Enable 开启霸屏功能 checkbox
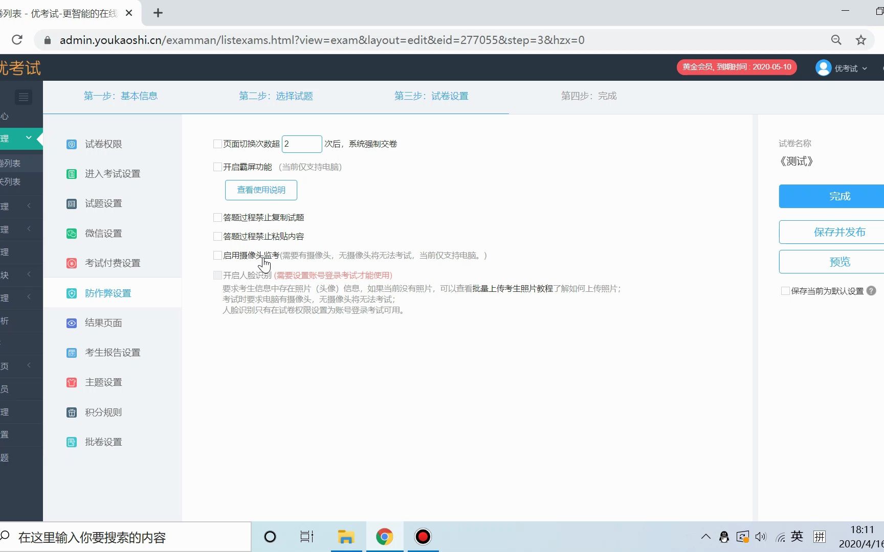Screen dimensions: 884x552 217,167
